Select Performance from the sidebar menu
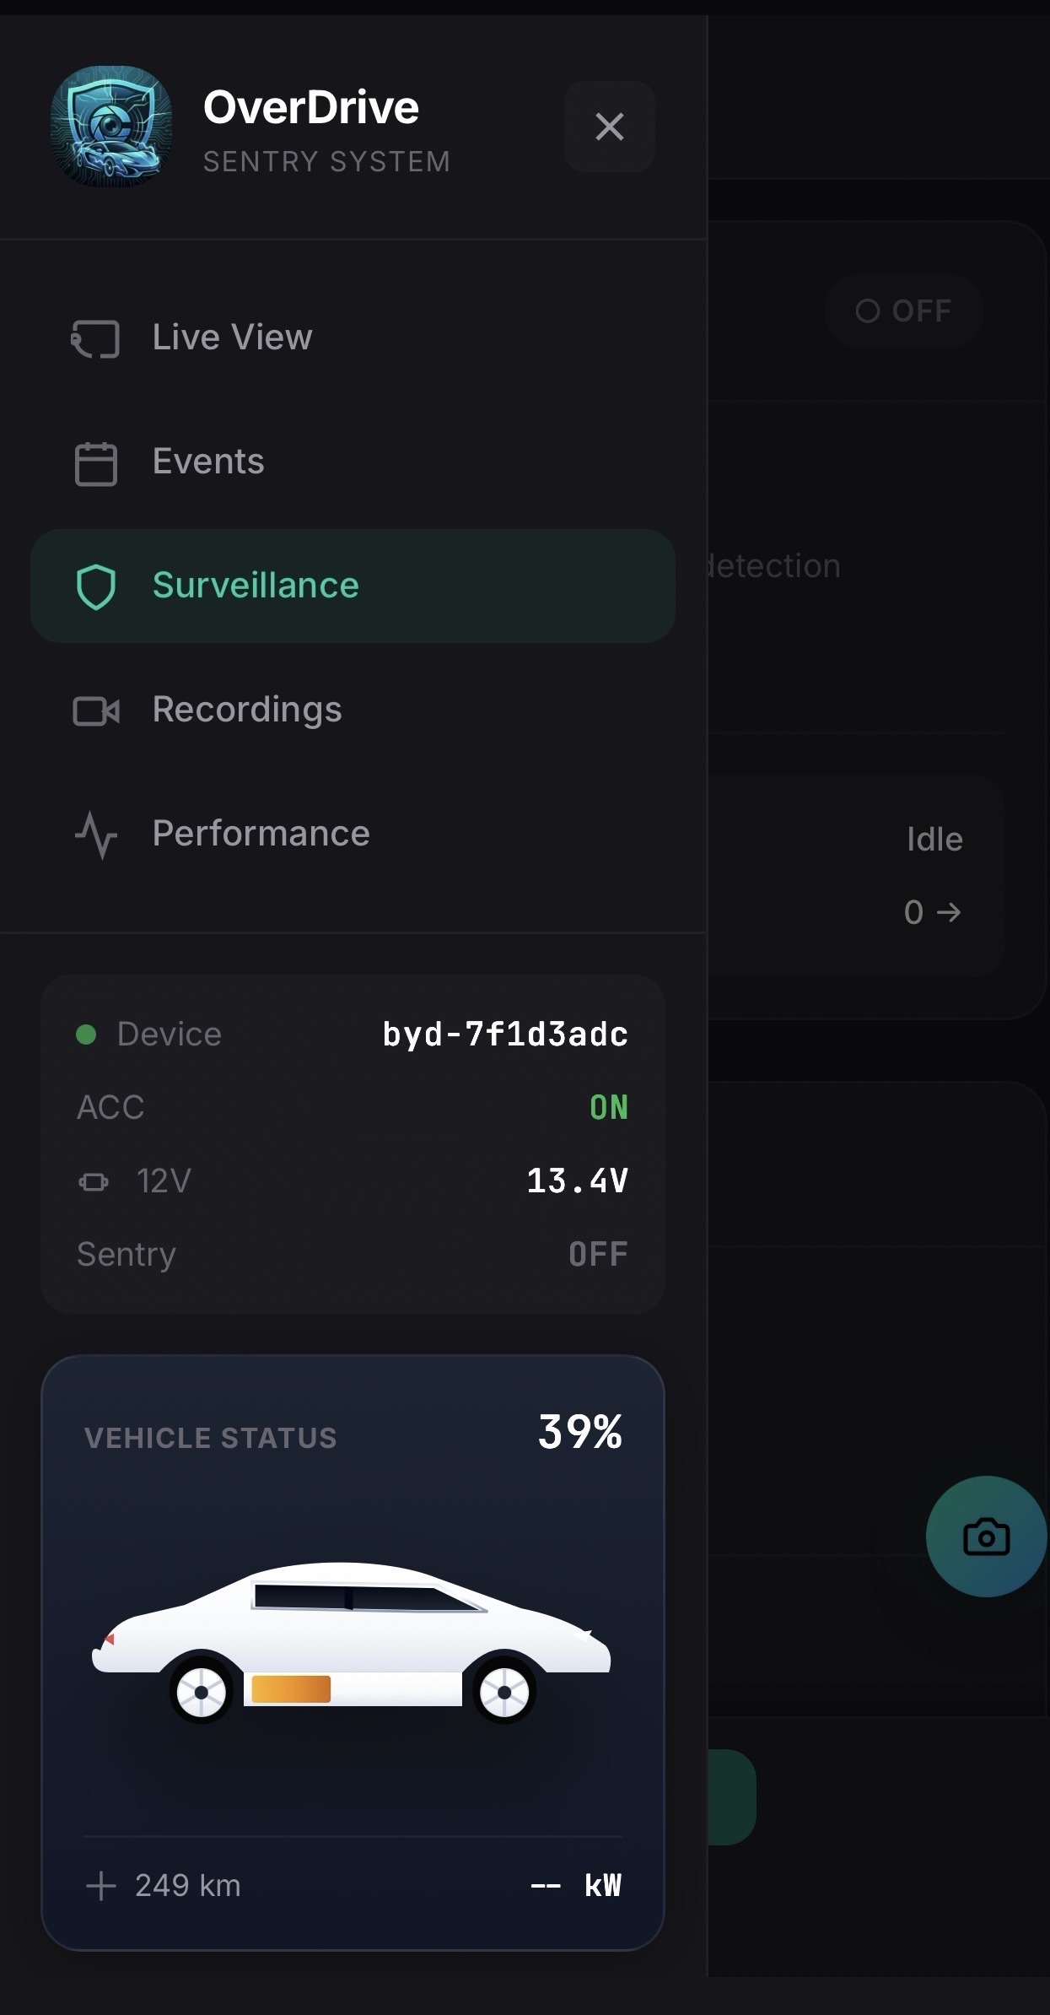This screenshot has width=1050, height=2015. point(260,834)
